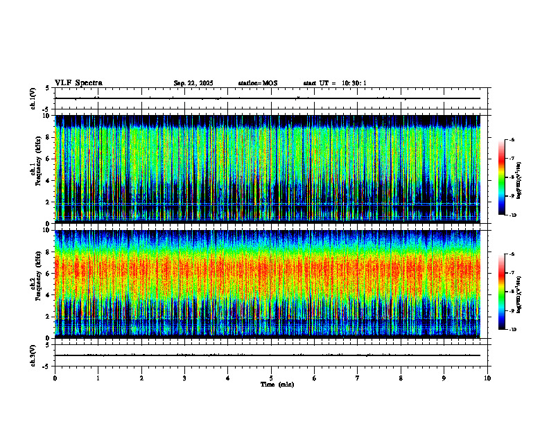Click the "-6" tick on ch.2 colorbar
The width and height of the screenshot is (549, 424).
(512, 254)
